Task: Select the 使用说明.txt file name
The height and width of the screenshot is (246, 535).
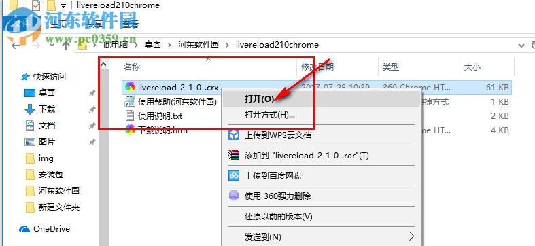Action: (160, 116)
